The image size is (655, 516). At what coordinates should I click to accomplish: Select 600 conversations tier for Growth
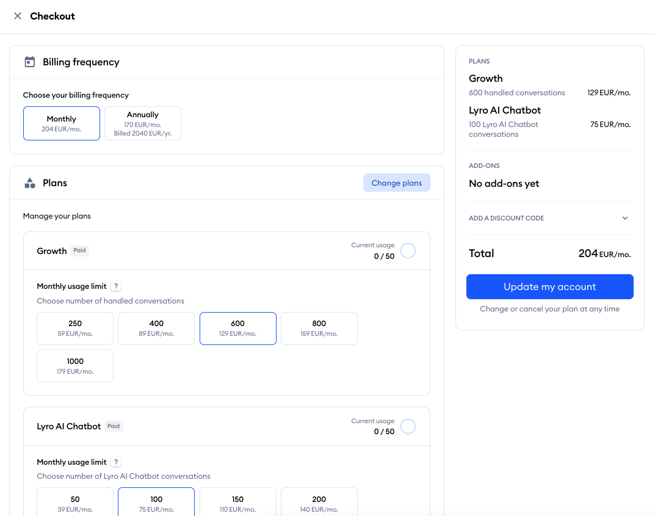coord(237,328)
